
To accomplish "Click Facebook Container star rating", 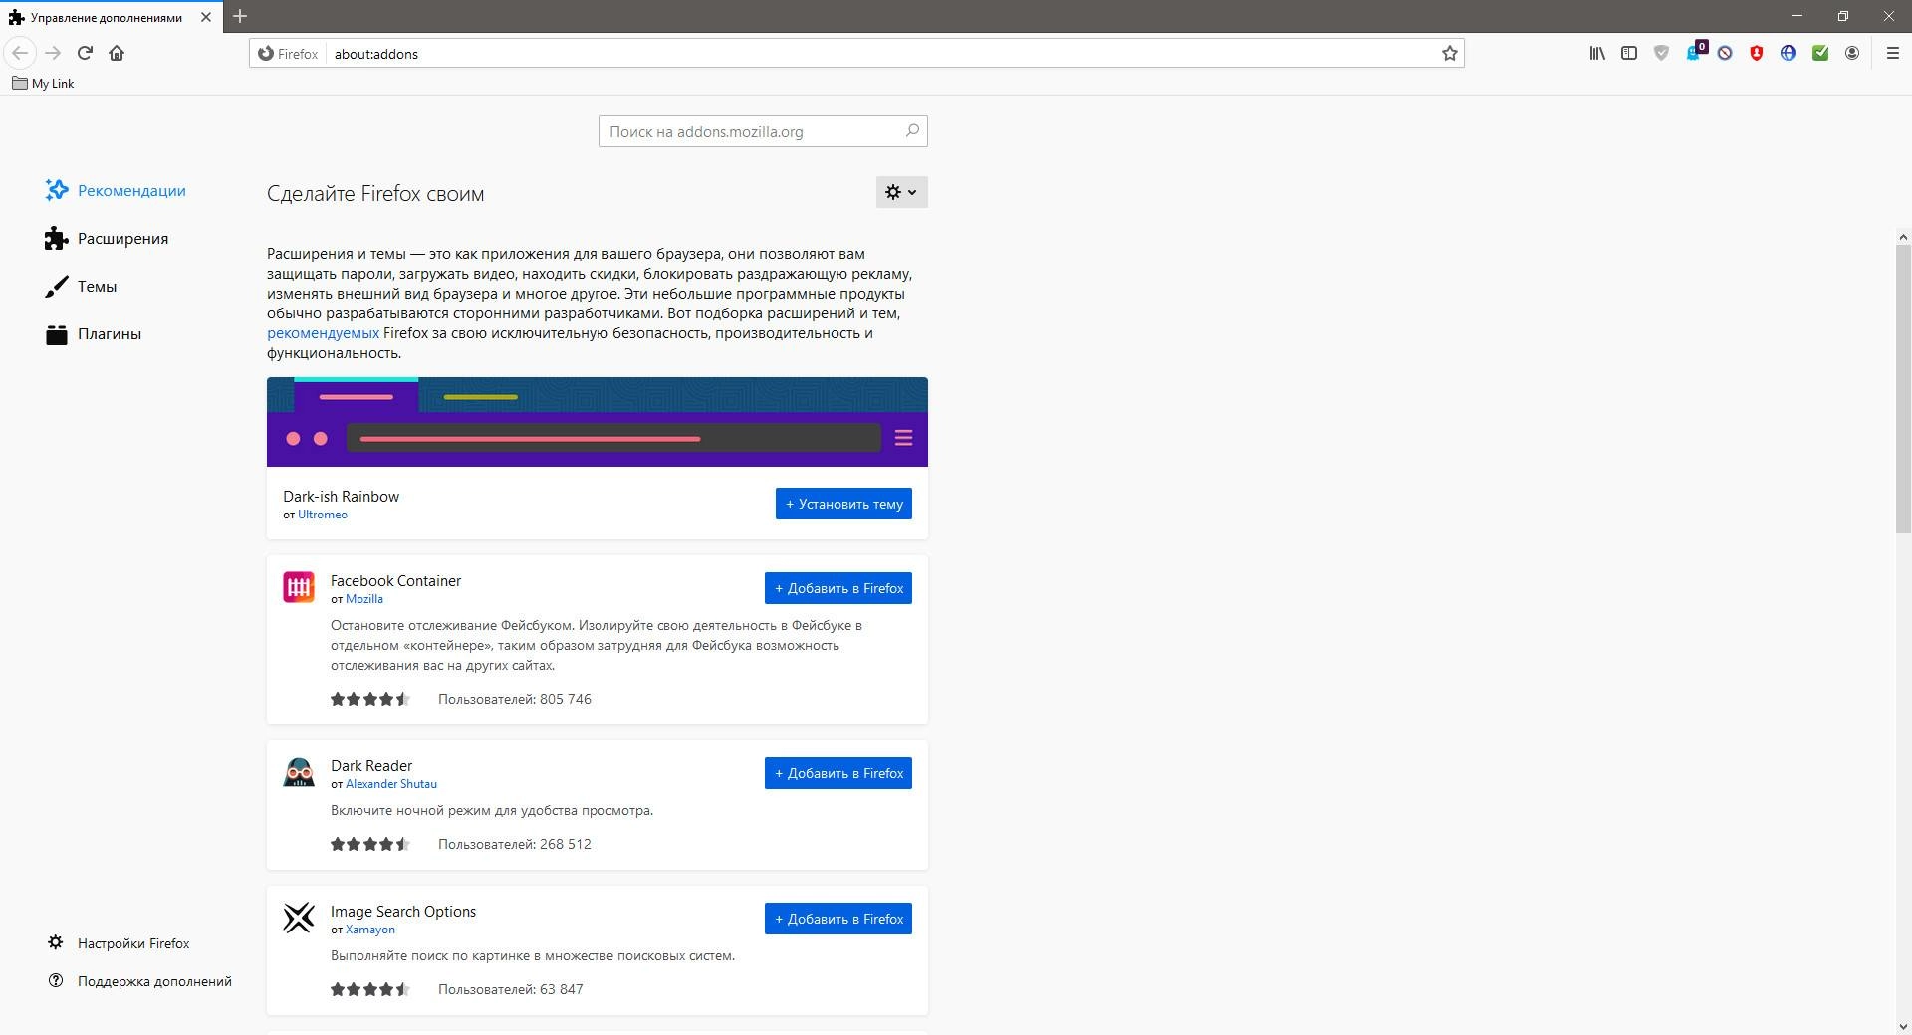I will [370, 699].
